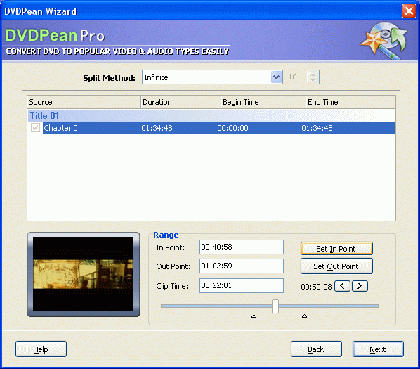
Task: Decrease the split count spinner value
Action: point(313,80)
